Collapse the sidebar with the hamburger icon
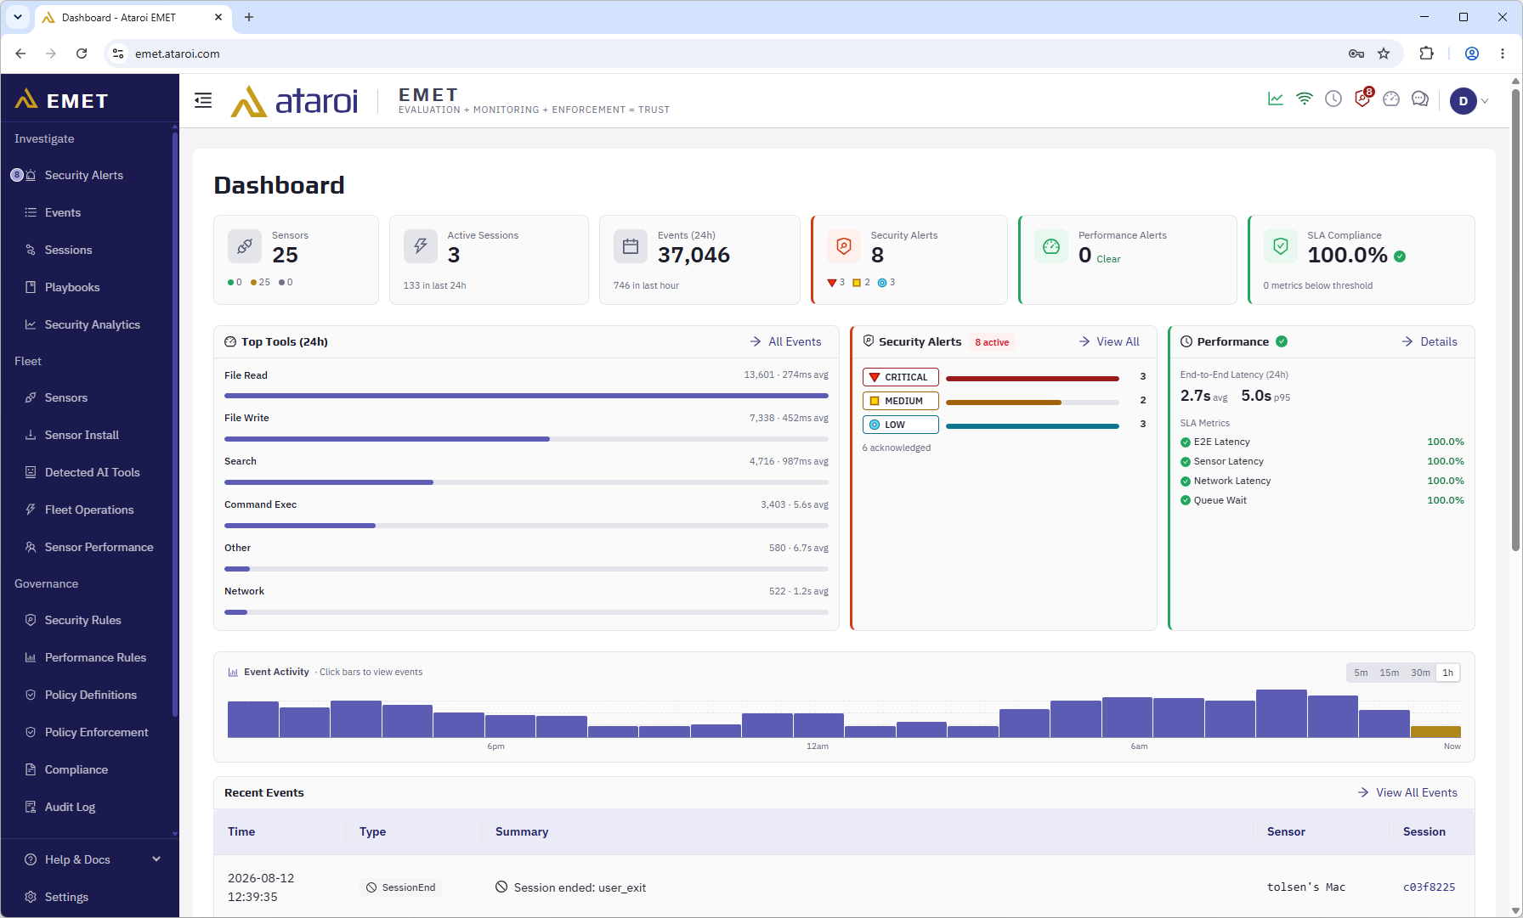This screenshot has width=1523, height=918. 203,100
